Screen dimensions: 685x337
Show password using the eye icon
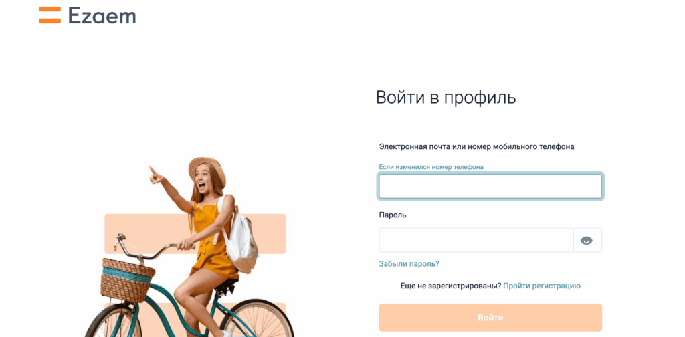point(587,240)
